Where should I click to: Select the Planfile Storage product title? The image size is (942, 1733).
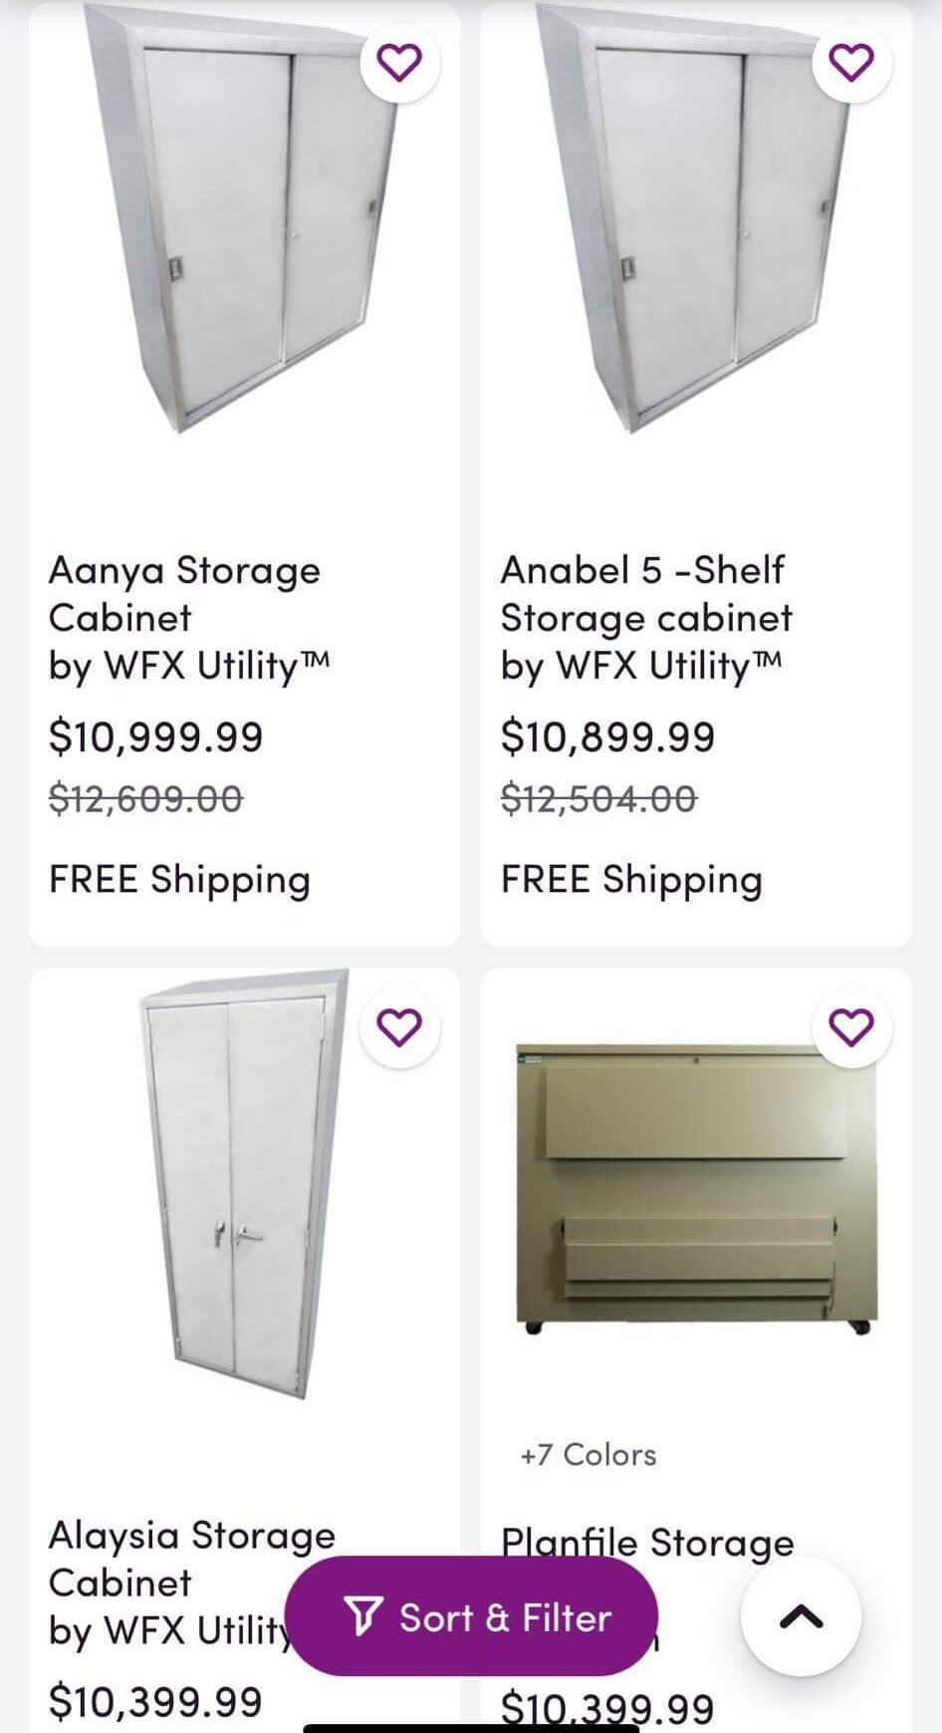[x=647, y=1543]
